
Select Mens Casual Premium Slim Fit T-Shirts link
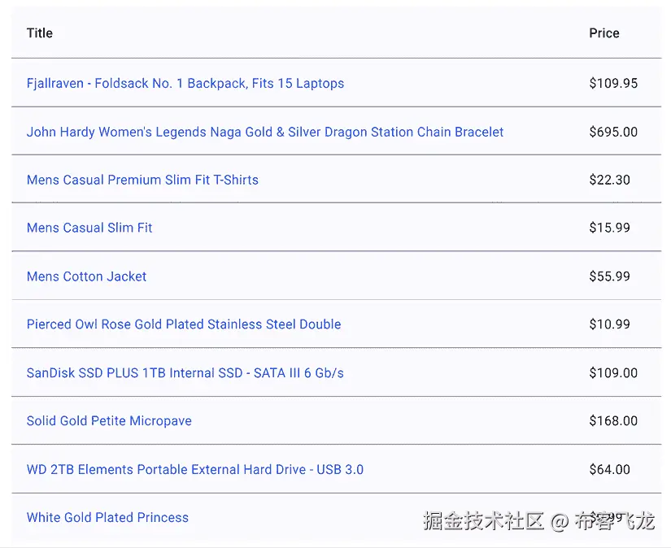pyautogui.click(x=142, y=180)
